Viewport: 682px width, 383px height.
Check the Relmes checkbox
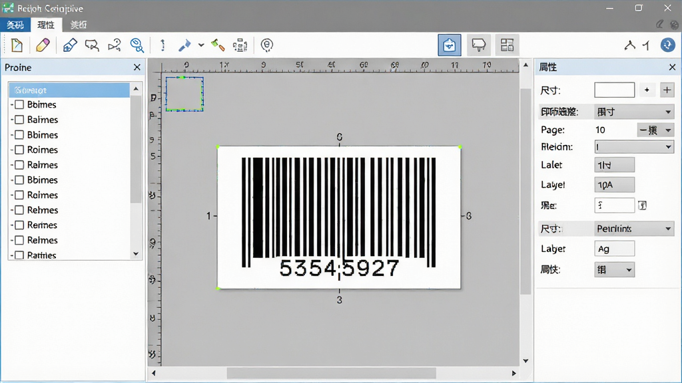click(19, 240)
